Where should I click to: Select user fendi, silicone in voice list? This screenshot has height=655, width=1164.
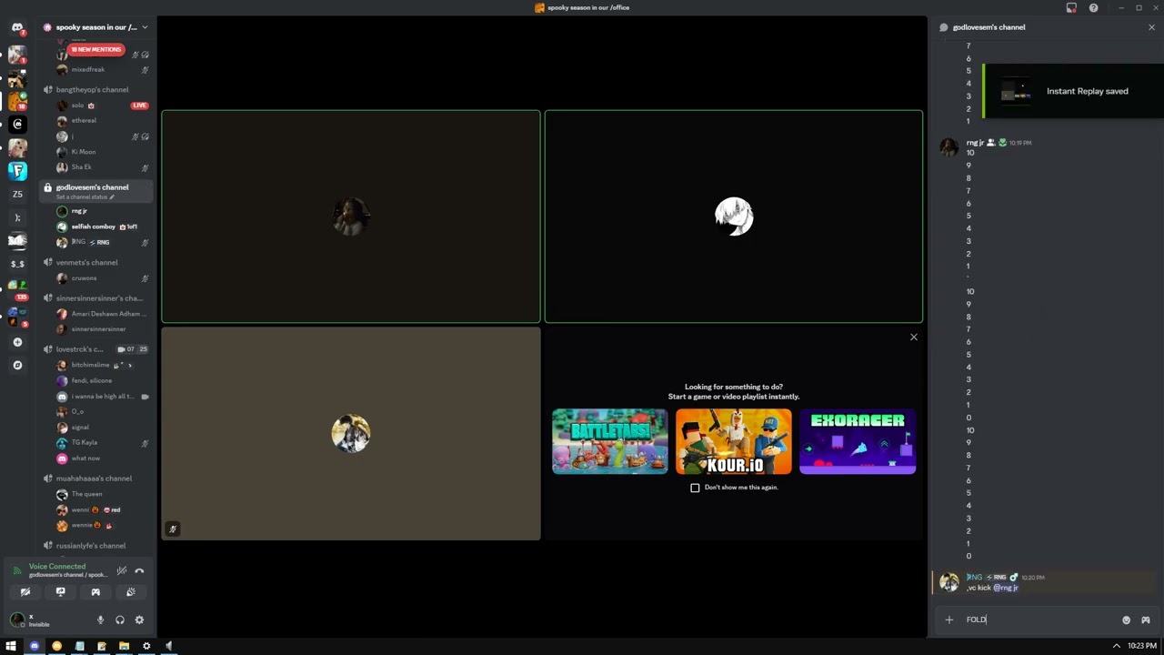tap(92, 380)
